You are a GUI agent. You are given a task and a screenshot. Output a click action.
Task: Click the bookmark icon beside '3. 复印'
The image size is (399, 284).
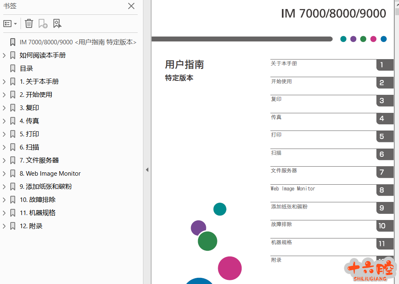pos(13,108)
